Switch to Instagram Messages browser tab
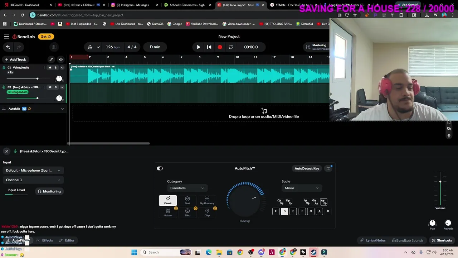The width and height of the screenshot is (458, 258). pyautogui.click(x=134, y=5)
